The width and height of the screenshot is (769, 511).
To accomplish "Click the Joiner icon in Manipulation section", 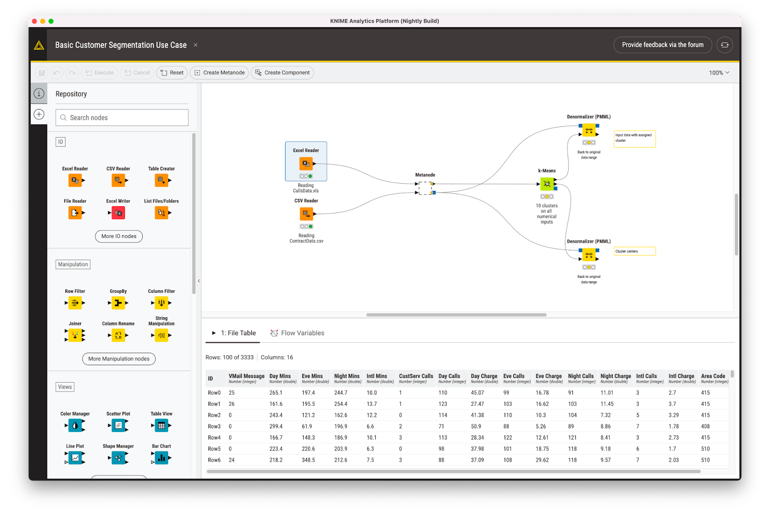I will 76,335.
